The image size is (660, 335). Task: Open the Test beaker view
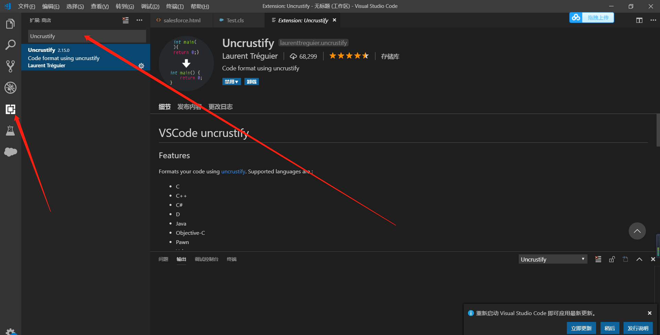(x=10, y=130)
